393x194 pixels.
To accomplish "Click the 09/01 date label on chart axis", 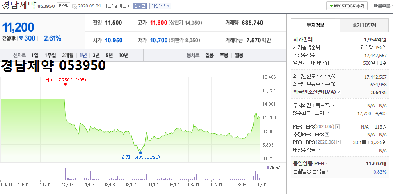I will click(260, 185).
